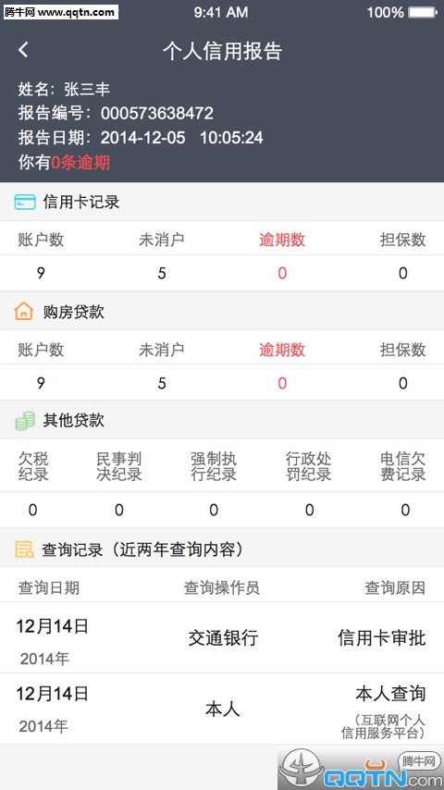
Task: Select the red 0条逾期 text
Action: click(80, 162)
